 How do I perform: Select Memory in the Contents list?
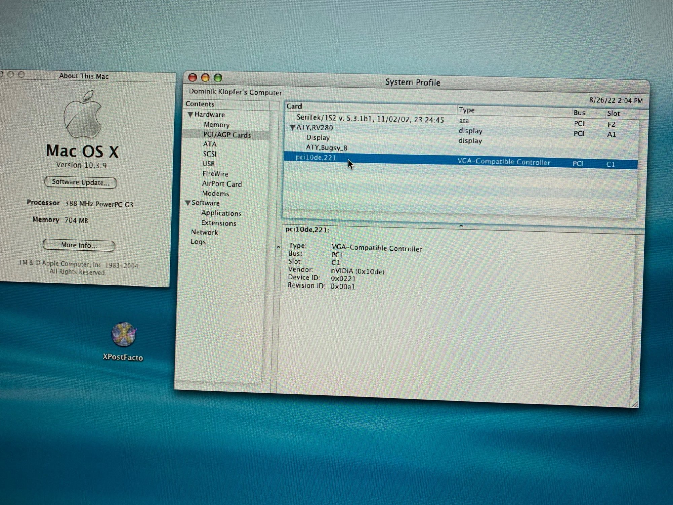click(x=217, y=125)
